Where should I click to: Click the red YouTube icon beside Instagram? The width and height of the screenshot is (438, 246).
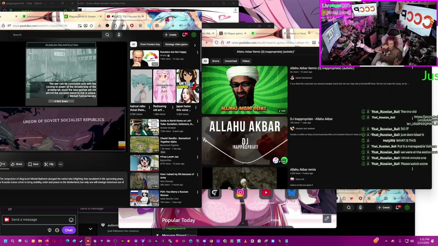tap(266, 193)
